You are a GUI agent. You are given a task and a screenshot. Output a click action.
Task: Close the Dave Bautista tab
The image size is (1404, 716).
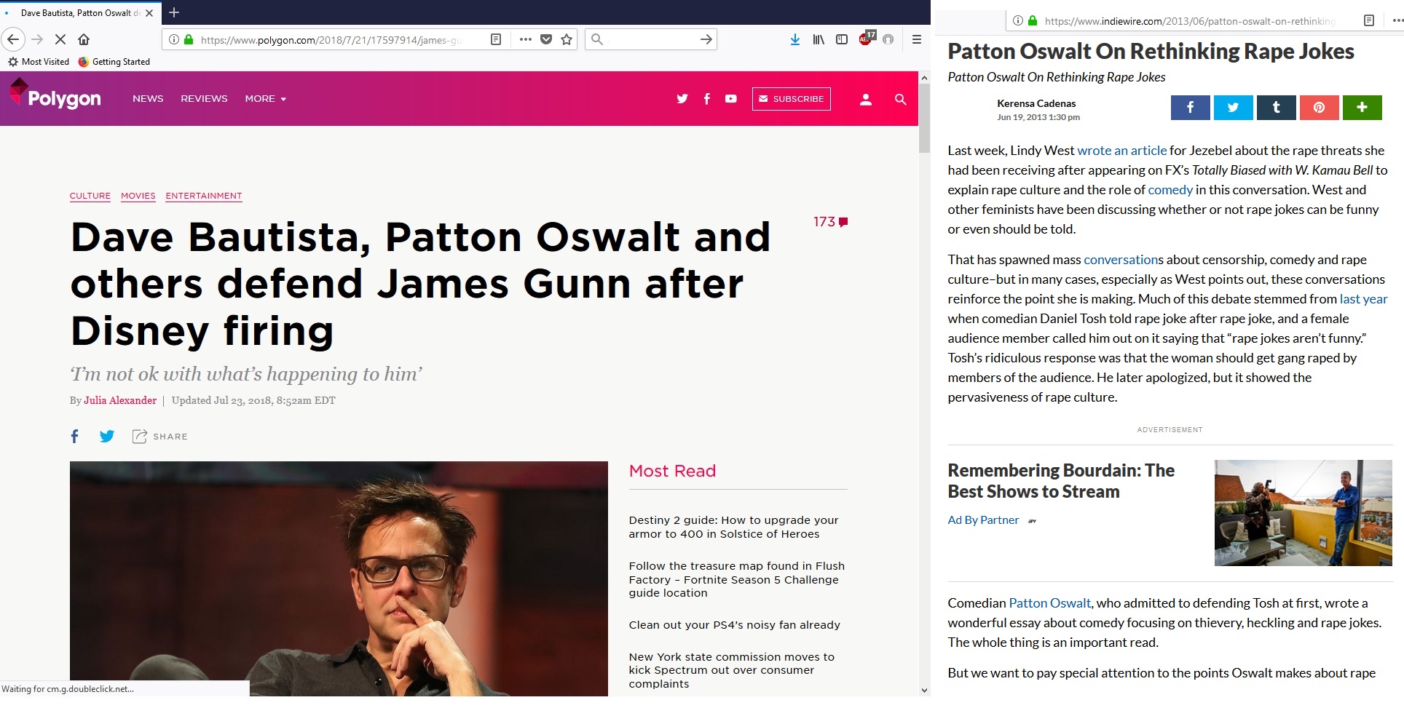point(149,13)
